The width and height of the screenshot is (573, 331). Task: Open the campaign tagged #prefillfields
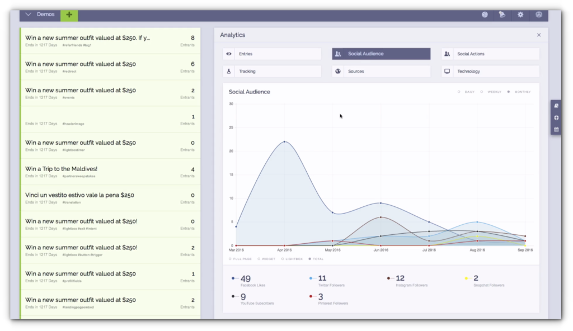110,277
